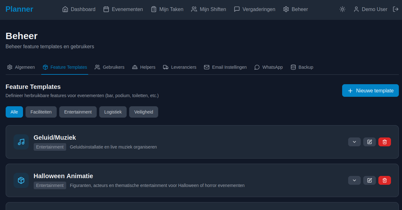Click Entertainment tag on Geluid/Muziek card
The height and width of the screenshot is (210, 402).
[x=50, y=147]
